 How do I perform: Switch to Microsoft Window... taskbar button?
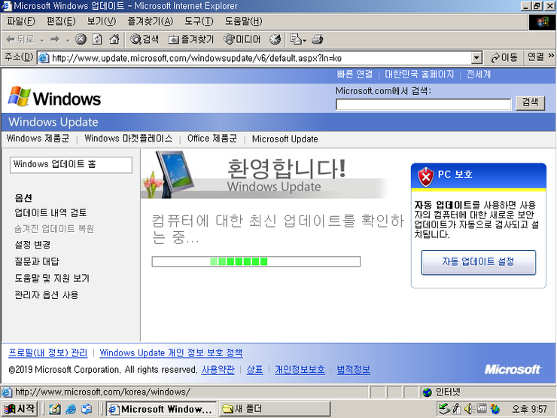(x=162, y=409)
